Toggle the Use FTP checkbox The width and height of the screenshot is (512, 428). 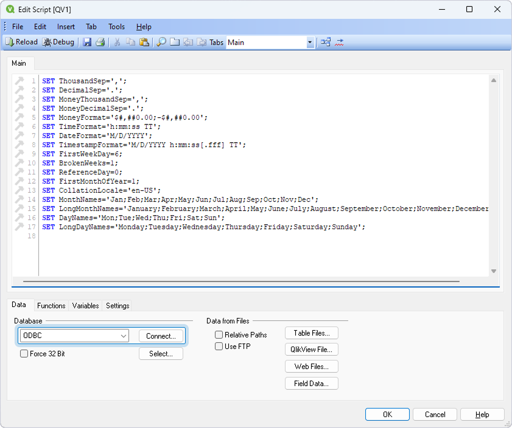tap(219, 347)
